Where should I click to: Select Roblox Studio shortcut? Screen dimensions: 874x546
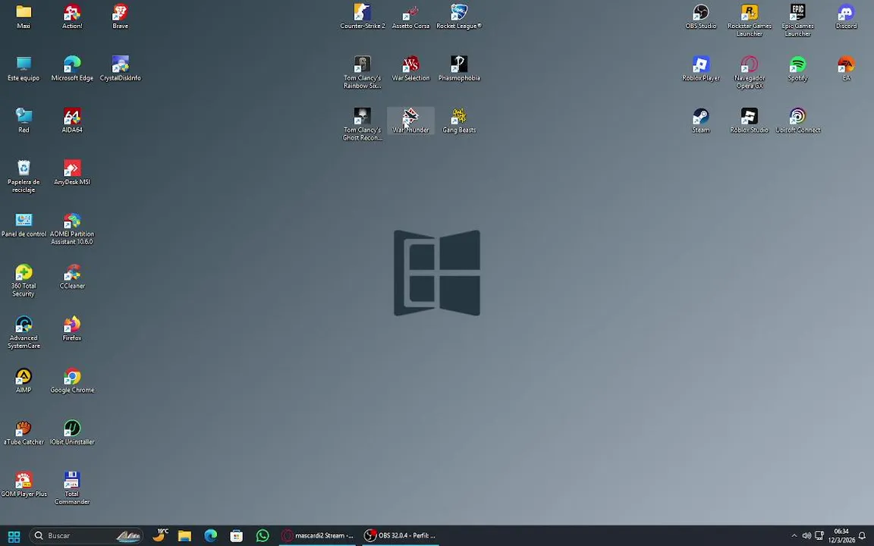pyautogui.click(x=749, y=121)
